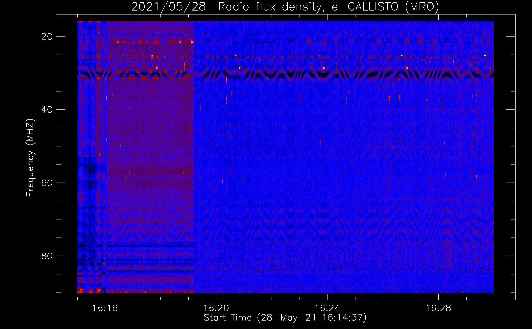Viewport: 532px width, 329px height.
Task: Click the plot title '2021/05/28 Radio flux density, e-CALLISTO (MRO)'
Action: (x=285, y=7)
